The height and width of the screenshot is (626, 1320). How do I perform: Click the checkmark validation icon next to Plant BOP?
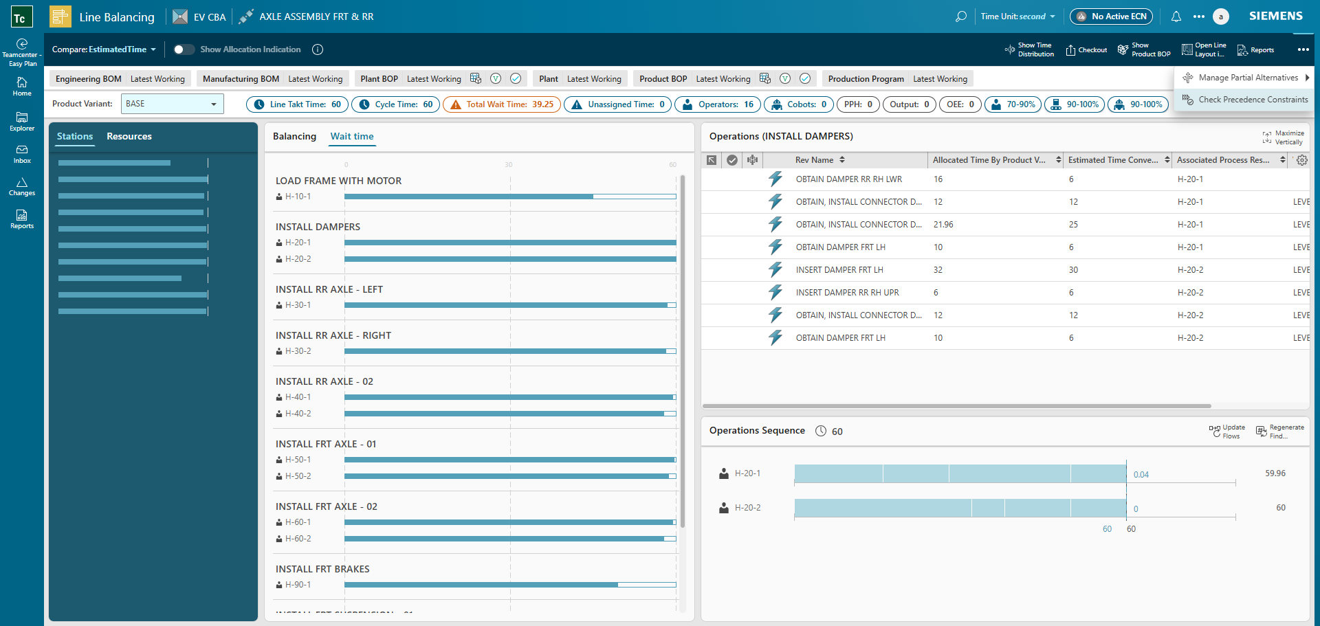pos(516,78)
